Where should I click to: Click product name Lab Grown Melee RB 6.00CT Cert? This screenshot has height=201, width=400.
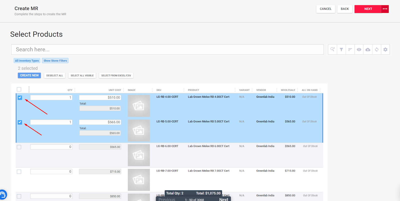tap(208, 146)
